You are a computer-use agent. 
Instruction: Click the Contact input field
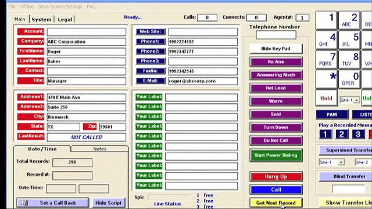pyautogui.click(x=87, y=71)
